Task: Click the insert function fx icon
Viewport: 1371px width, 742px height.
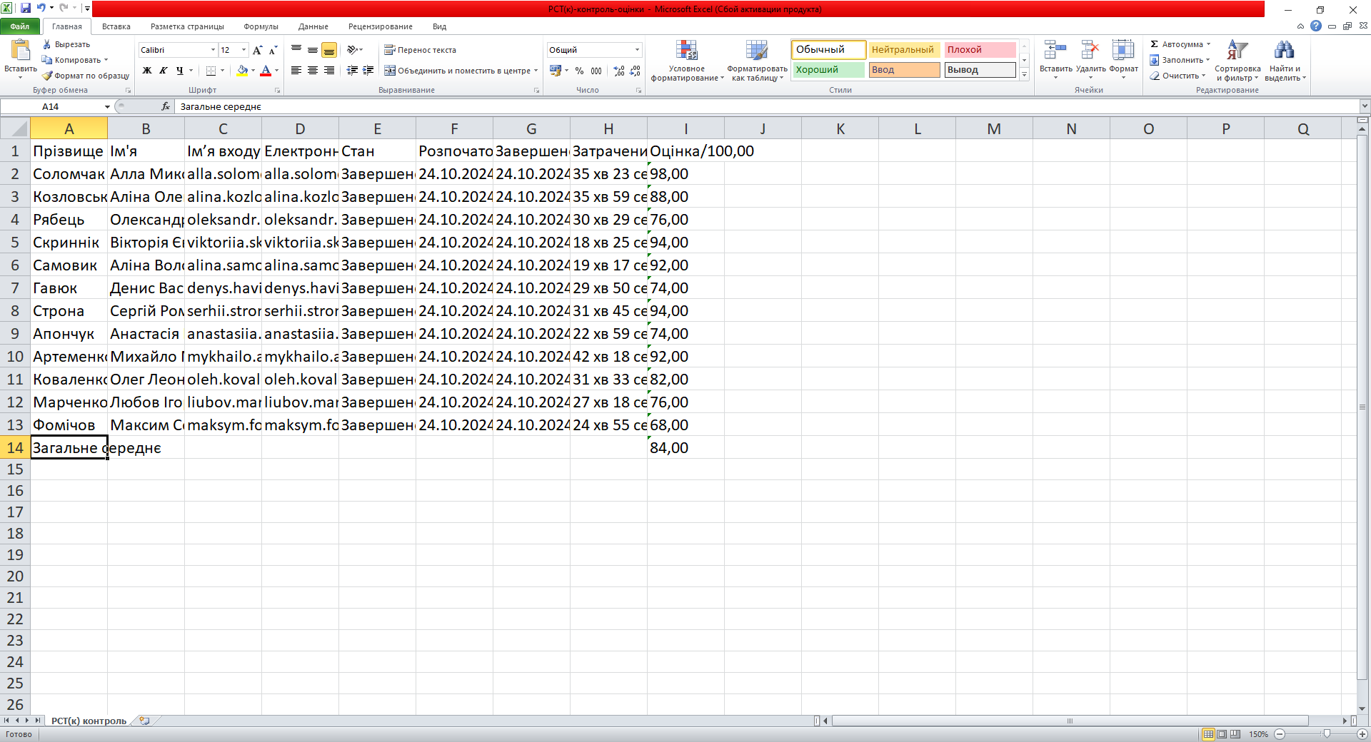Action: pyautogui.click(x=166, y=106)
